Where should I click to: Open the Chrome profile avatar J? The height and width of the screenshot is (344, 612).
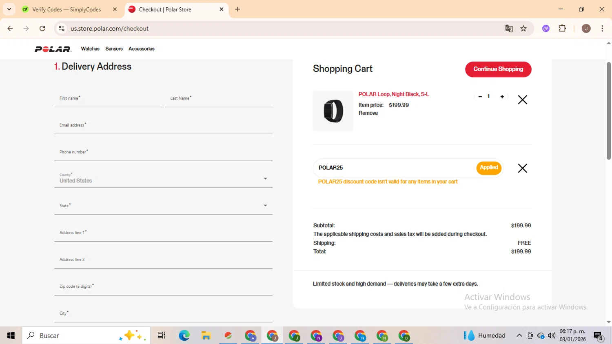586,29
